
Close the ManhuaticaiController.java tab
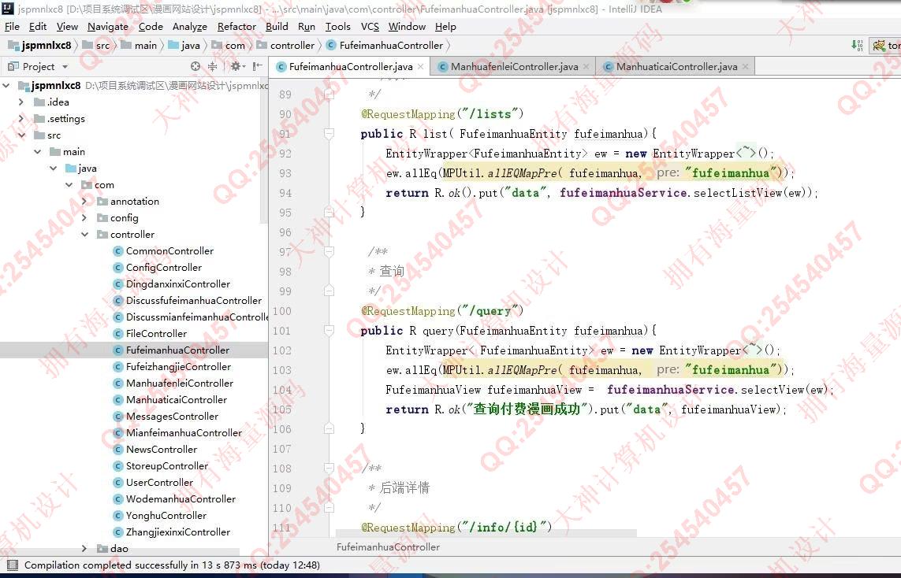point(745,67)
